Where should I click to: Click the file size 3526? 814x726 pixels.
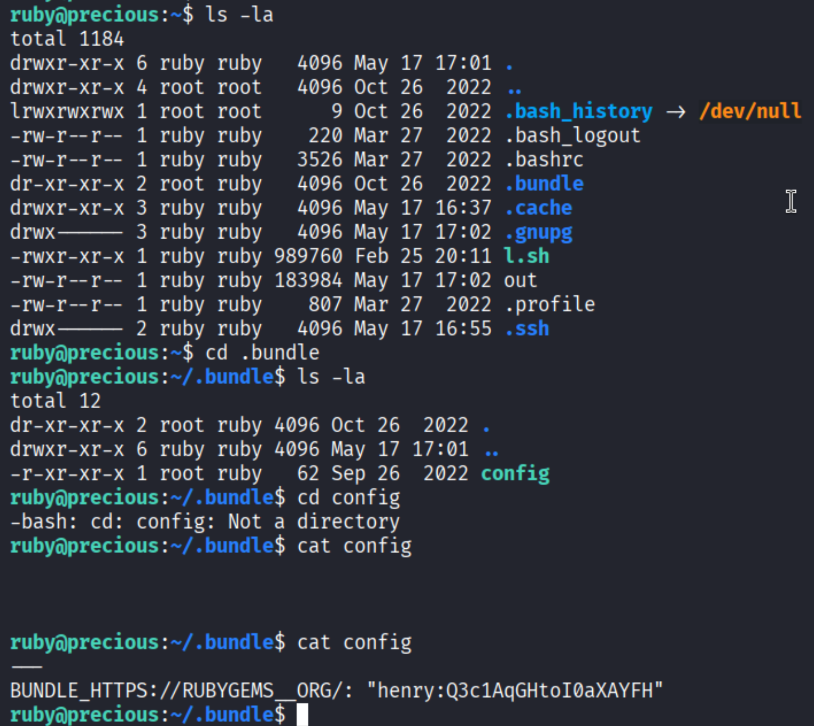tap(319, 160)
